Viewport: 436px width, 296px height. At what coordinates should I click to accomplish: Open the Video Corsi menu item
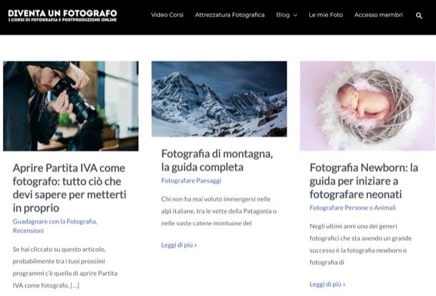(167, 15)
